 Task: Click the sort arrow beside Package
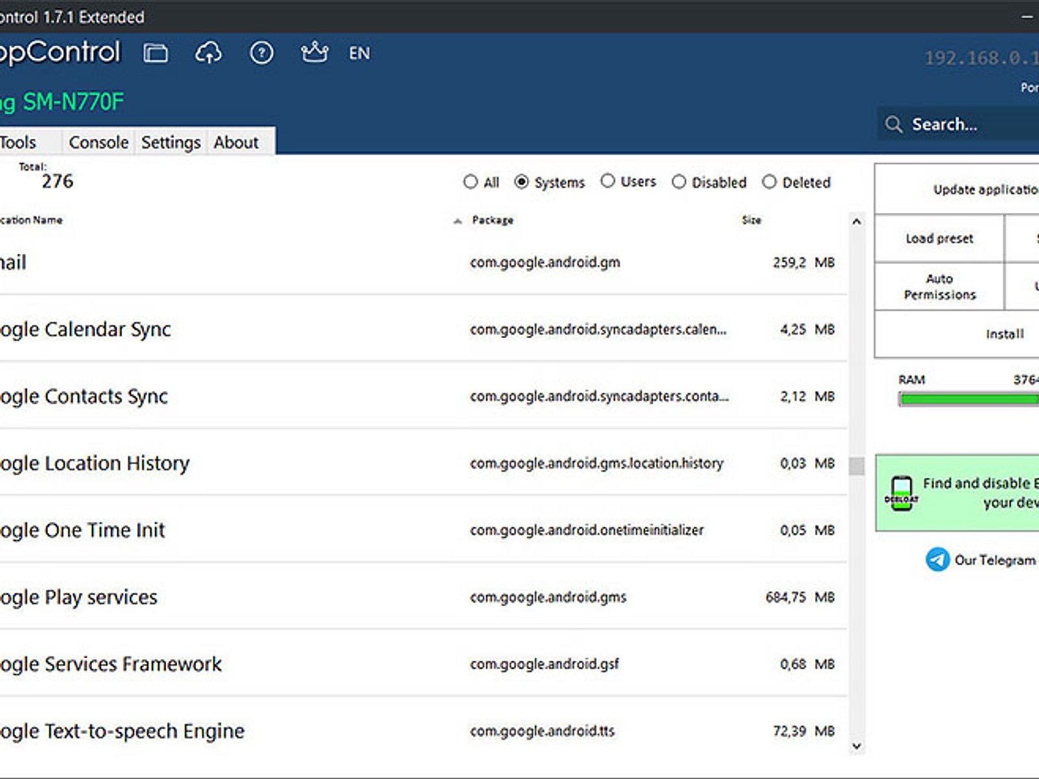(458, 221)
